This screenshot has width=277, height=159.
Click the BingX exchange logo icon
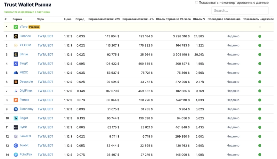point(16,64)
